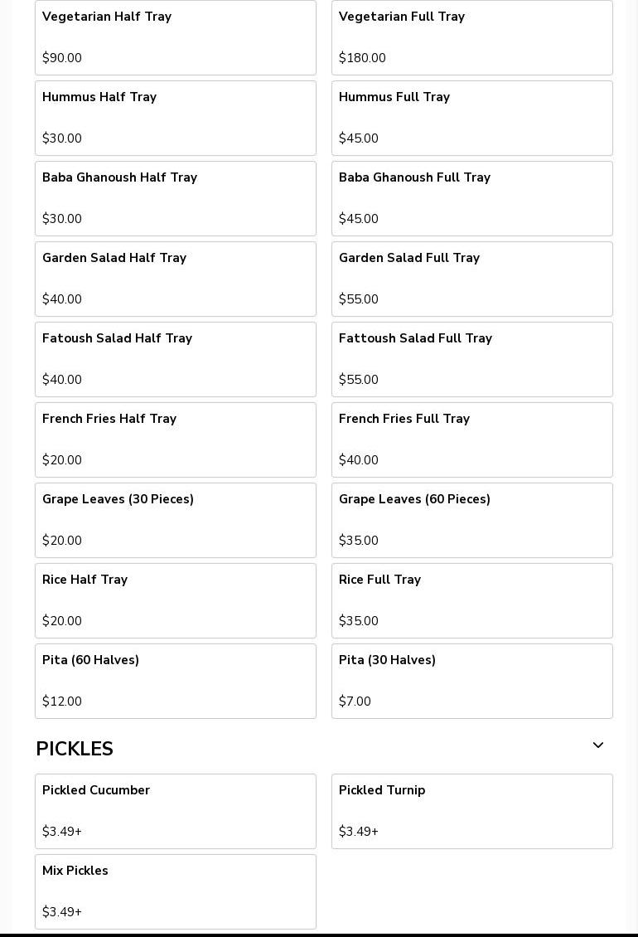Choose Grape Leaves (60 Pieces)
The image size is (638, 937).
[472, 520]
